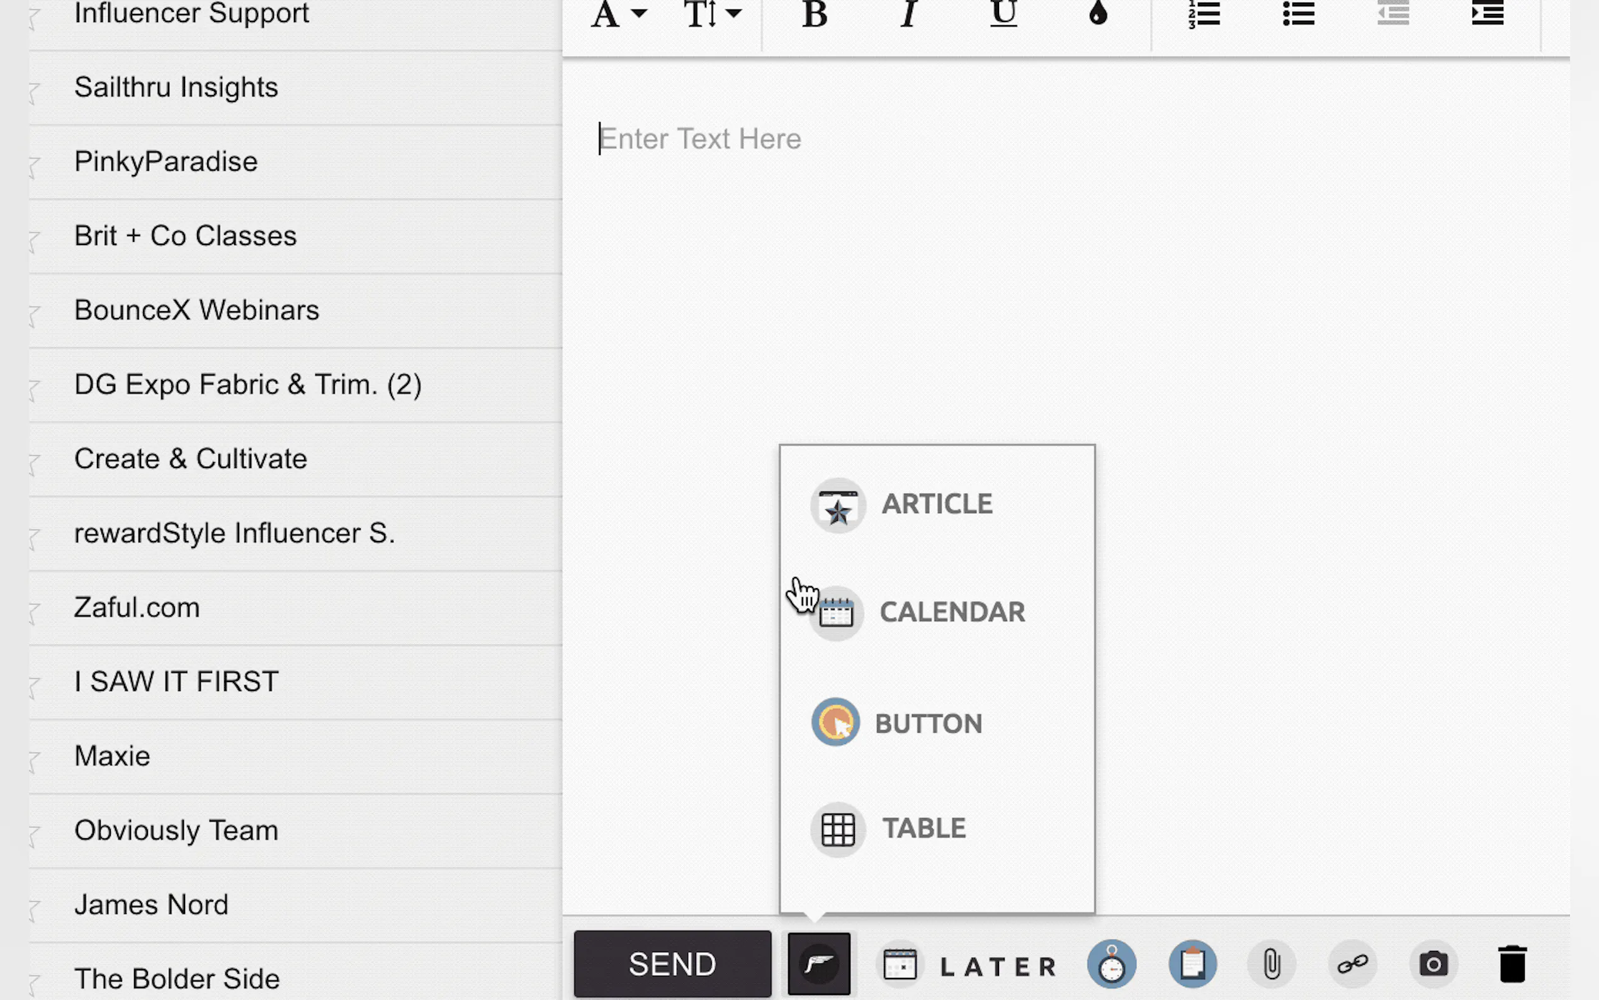Image resolution: width=1599 pixels, height=1000 pixels.
Task: Increase indent of the text
Action: [1488, 13]
